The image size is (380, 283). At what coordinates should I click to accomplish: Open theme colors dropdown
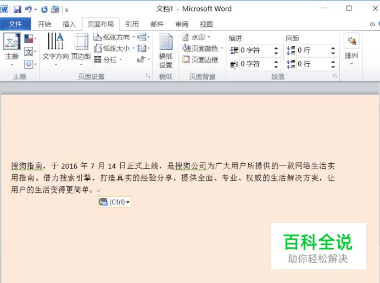(30, 38)
